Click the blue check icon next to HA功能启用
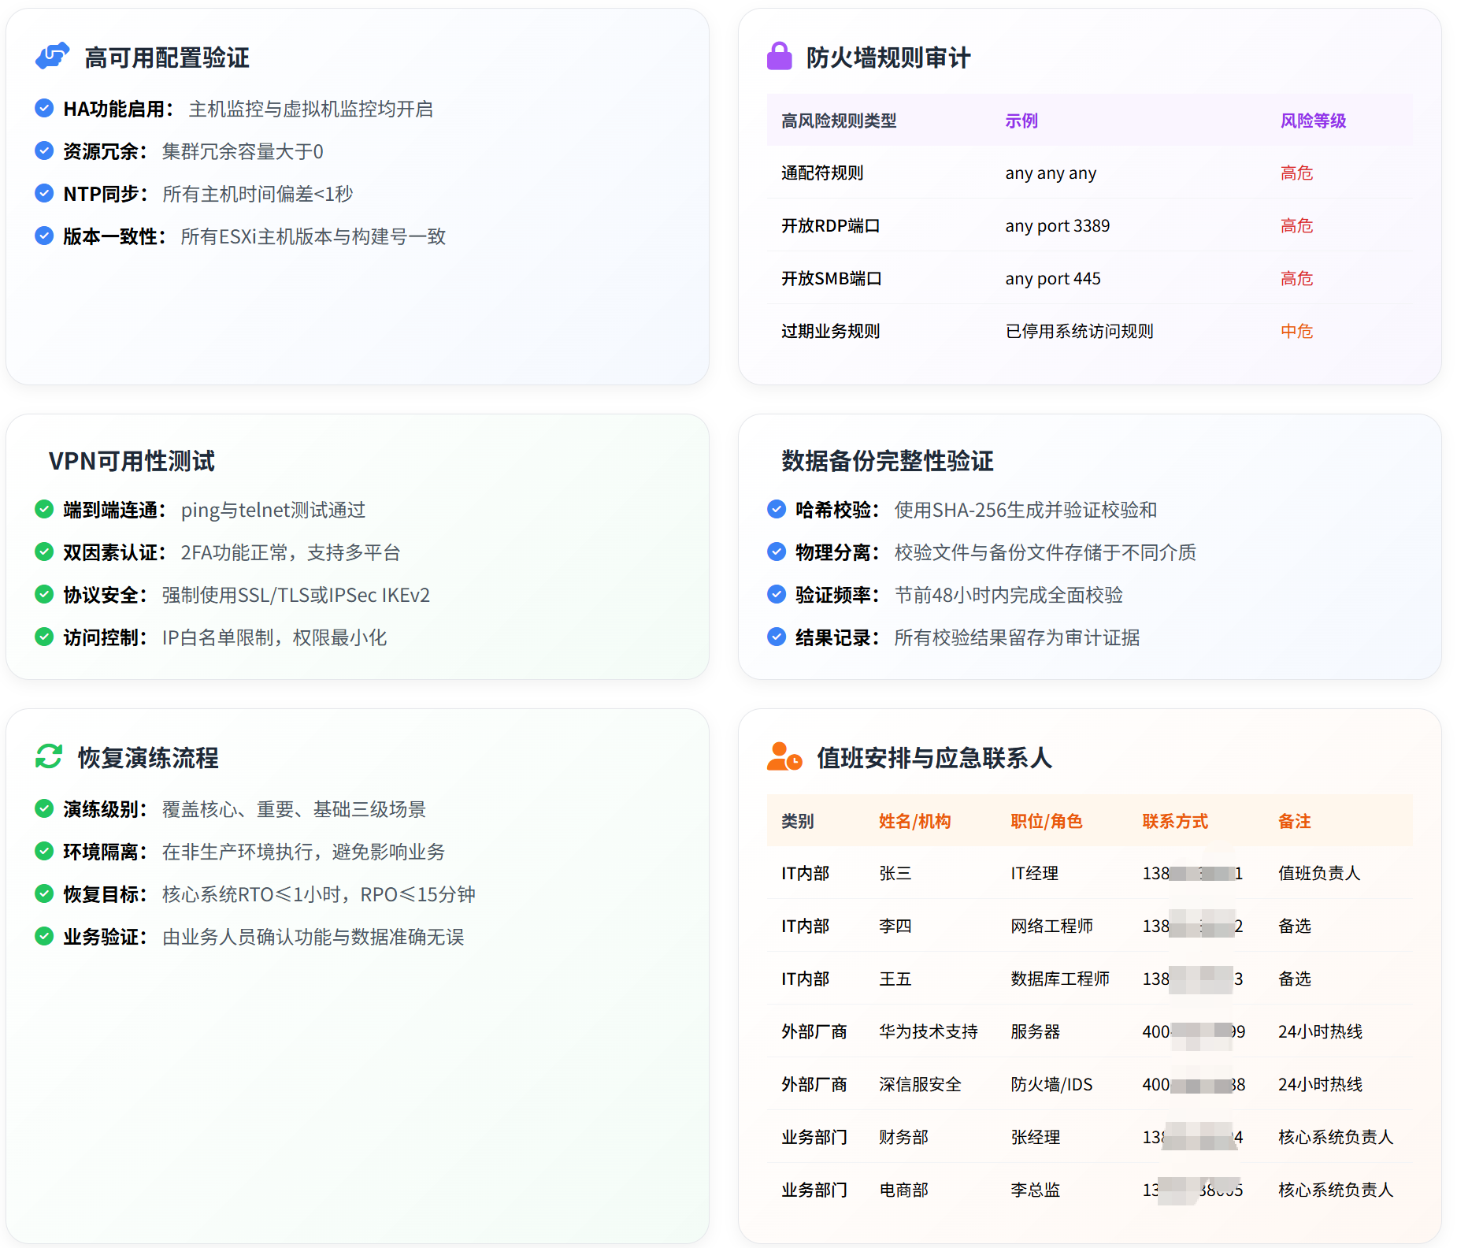The width and height of the screenshot is (1457, 1248). coord(45,108)
